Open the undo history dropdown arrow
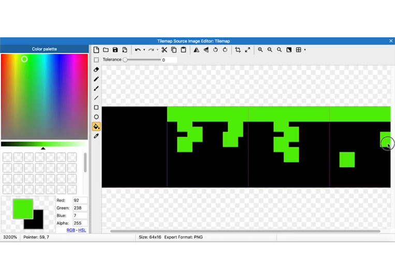This screenshot has width=395, height=280. (x=144, y=50)
